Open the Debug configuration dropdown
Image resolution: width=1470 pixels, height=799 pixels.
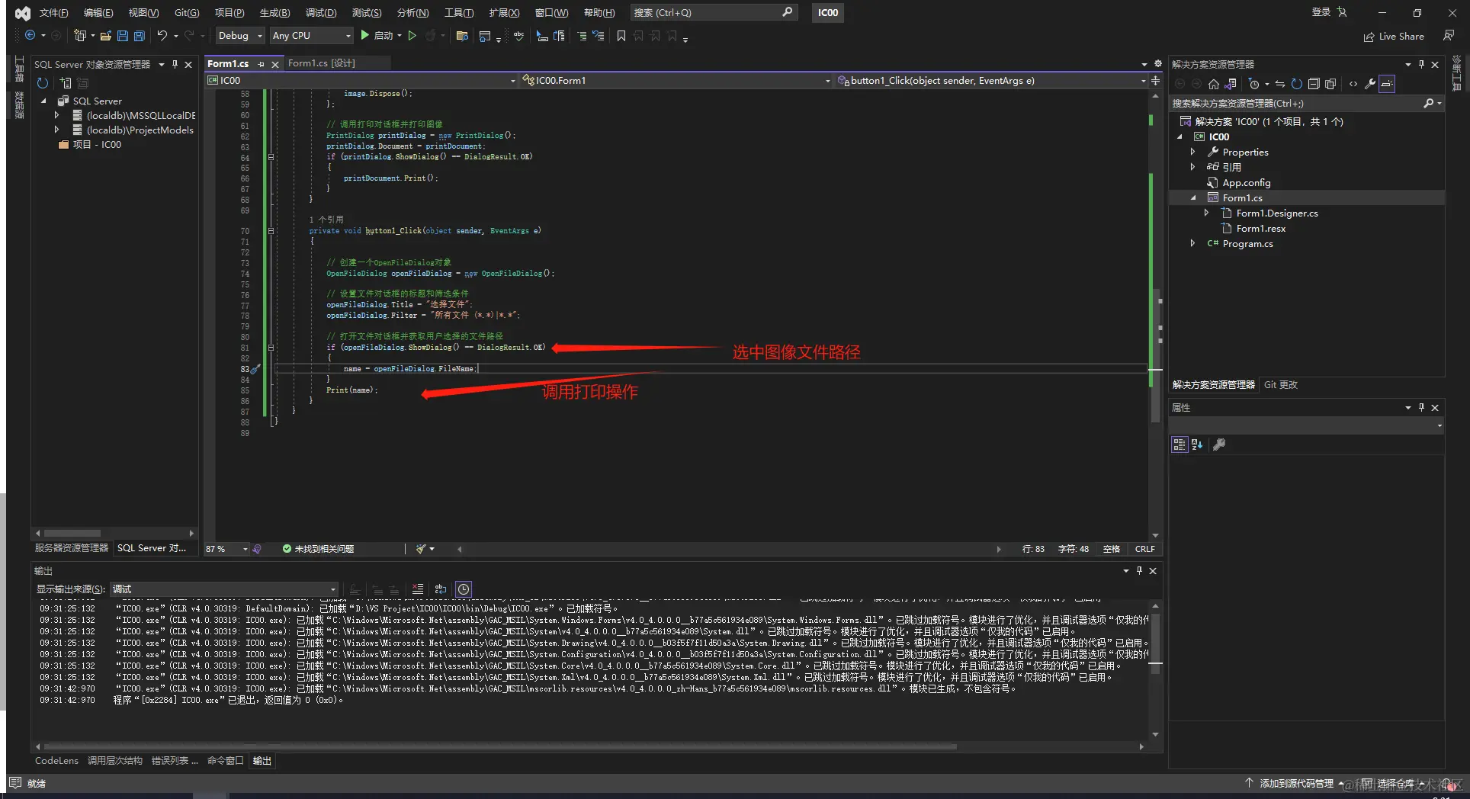pos(240,36)
